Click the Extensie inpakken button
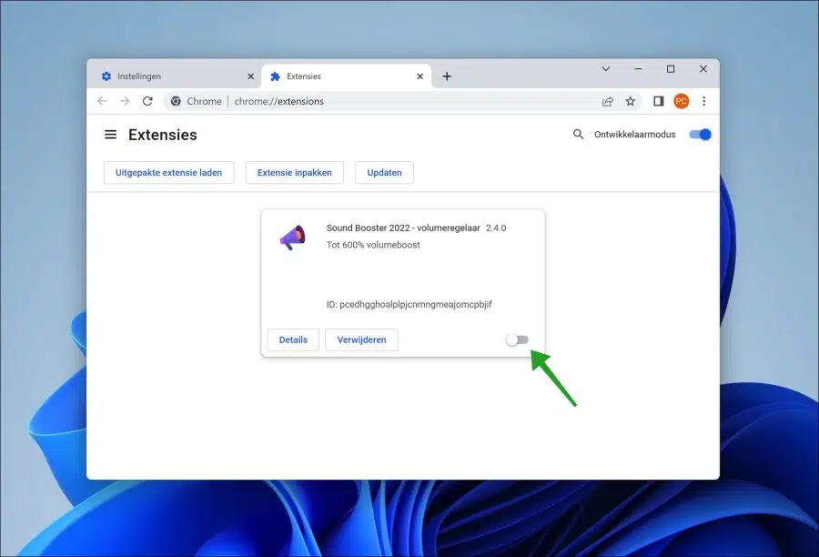 pyautogui.click(x=295, y=172)
